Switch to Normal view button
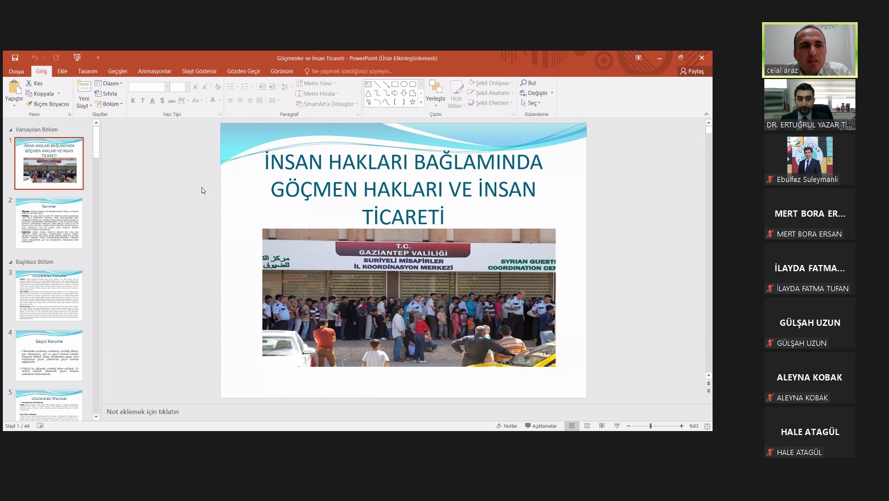 (571, 426)
